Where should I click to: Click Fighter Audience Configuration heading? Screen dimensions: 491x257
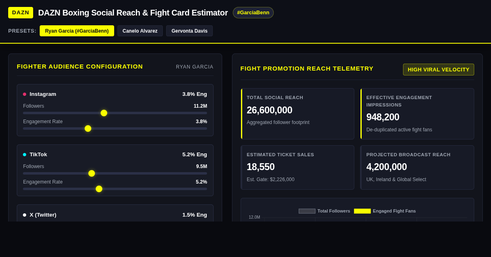[80, 66]
